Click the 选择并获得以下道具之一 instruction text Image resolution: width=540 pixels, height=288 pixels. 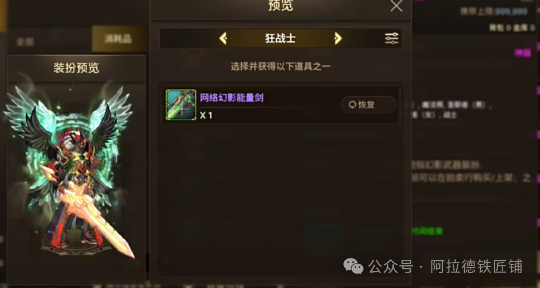[280, 66]
